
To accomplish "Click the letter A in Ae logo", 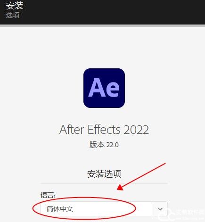I will [x=96, y=87].
